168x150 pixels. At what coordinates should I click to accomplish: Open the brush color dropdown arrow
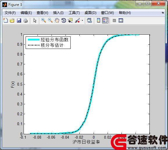(x=82, y=20)
